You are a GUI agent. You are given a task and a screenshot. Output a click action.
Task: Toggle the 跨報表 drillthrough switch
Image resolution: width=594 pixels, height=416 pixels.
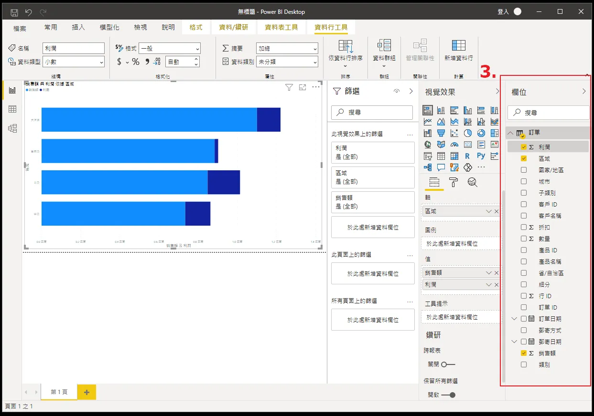[448, 364]
